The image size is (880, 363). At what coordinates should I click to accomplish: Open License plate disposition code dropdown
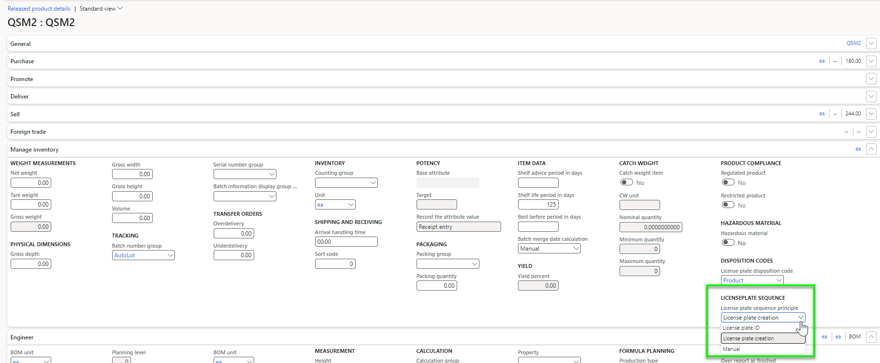779,280
